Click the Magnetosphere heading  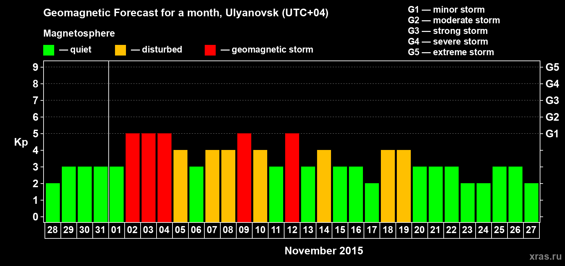[x=79, y=33]
